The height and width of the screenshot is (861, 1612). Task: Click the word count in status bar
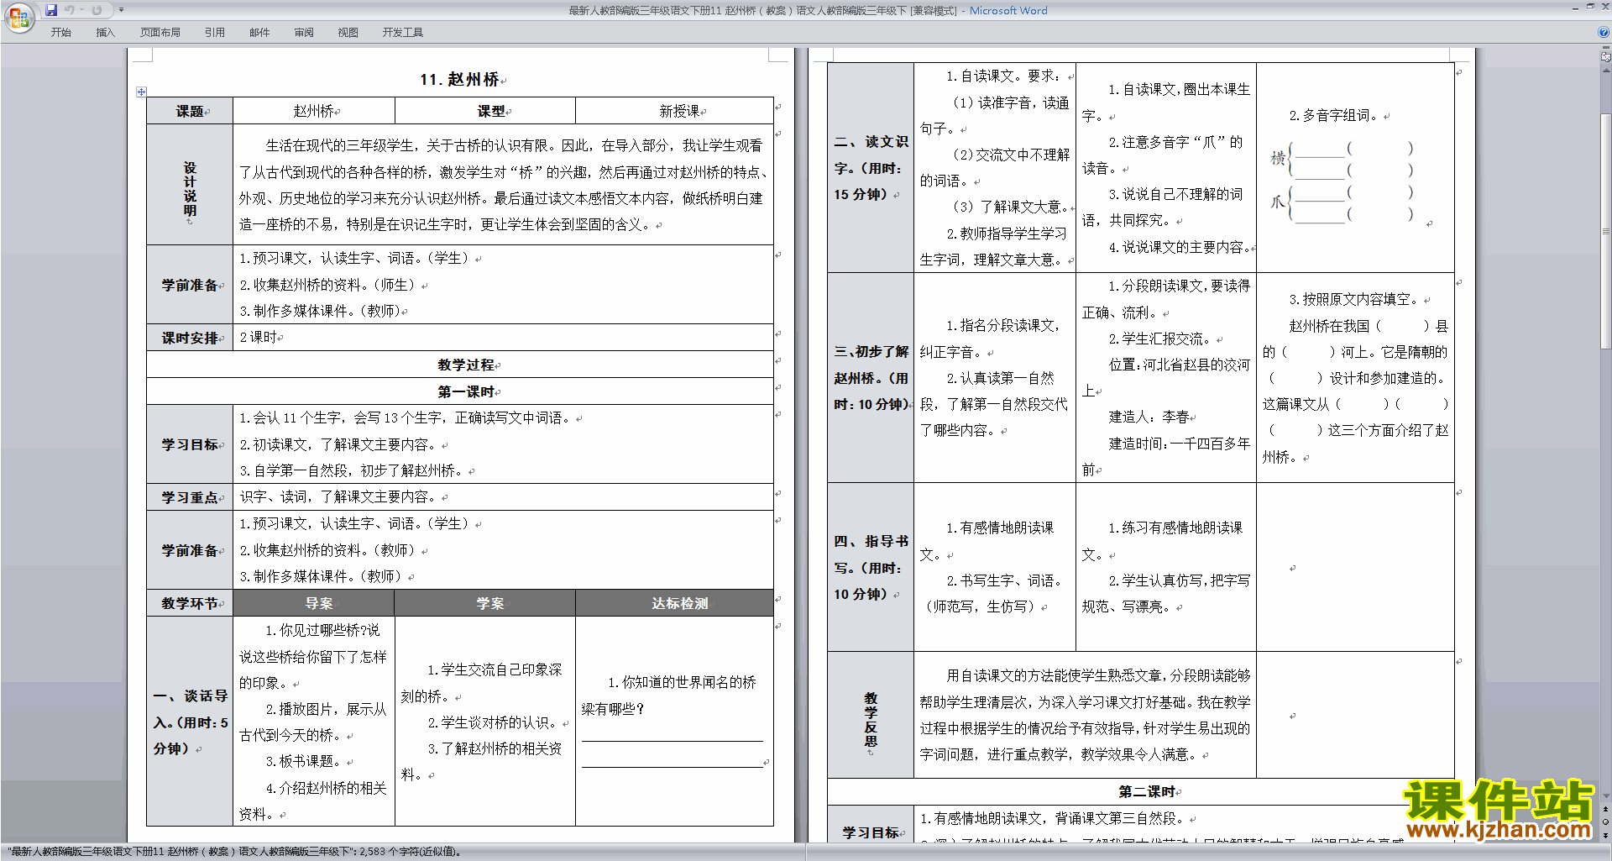point(411,852)
